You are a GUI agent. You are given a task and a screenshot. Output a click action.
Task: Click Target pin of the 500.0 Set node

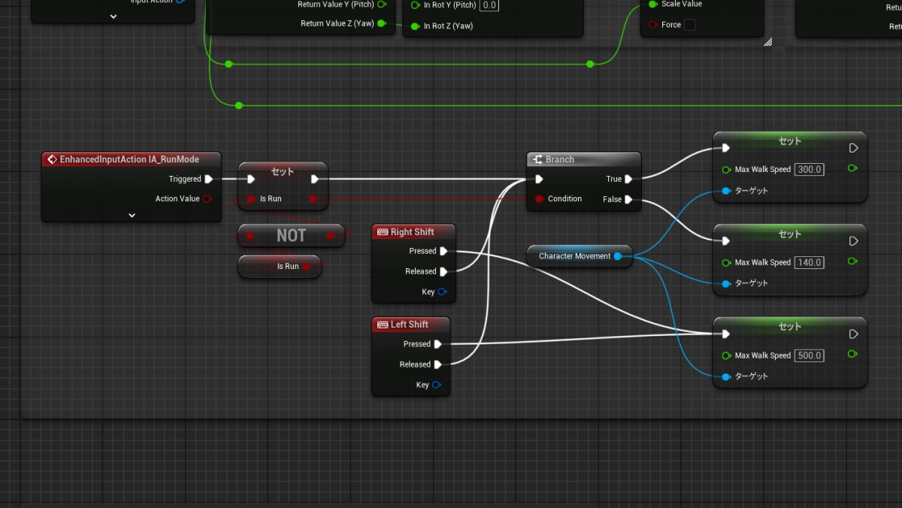click(726, 376)
